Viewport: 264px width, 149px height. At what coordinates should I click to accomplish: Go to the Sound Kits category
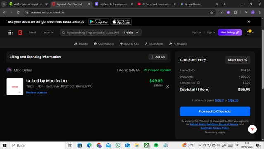click(129, 44)
